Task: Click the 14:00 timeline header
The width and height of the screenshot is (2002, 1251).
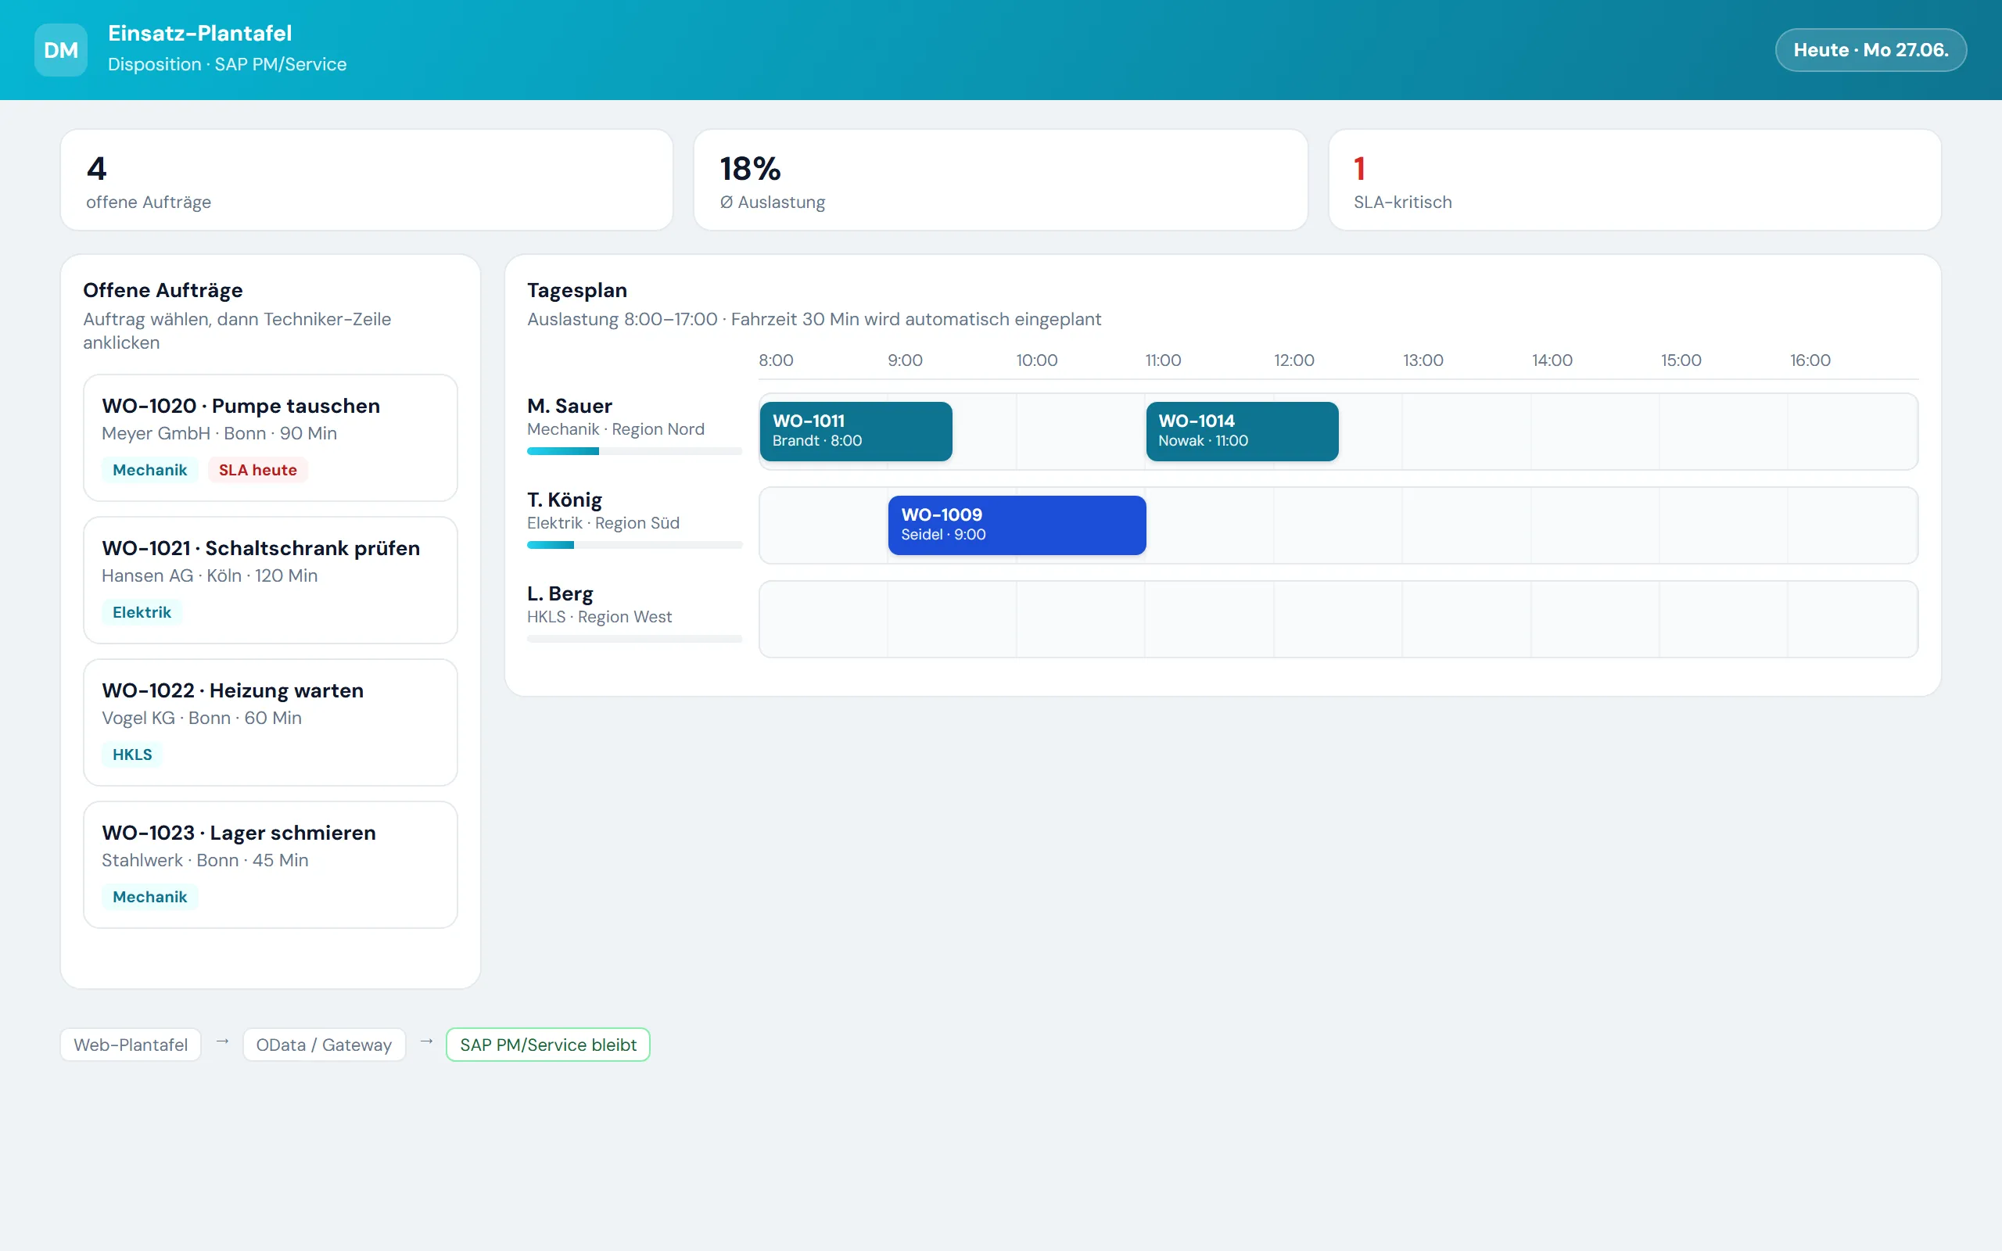Action: pyautogui.click(x=1552, y=360)
